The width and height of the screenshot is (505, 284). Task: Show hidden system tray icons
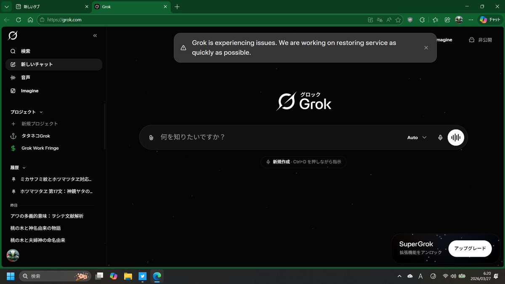pos(399,276)
